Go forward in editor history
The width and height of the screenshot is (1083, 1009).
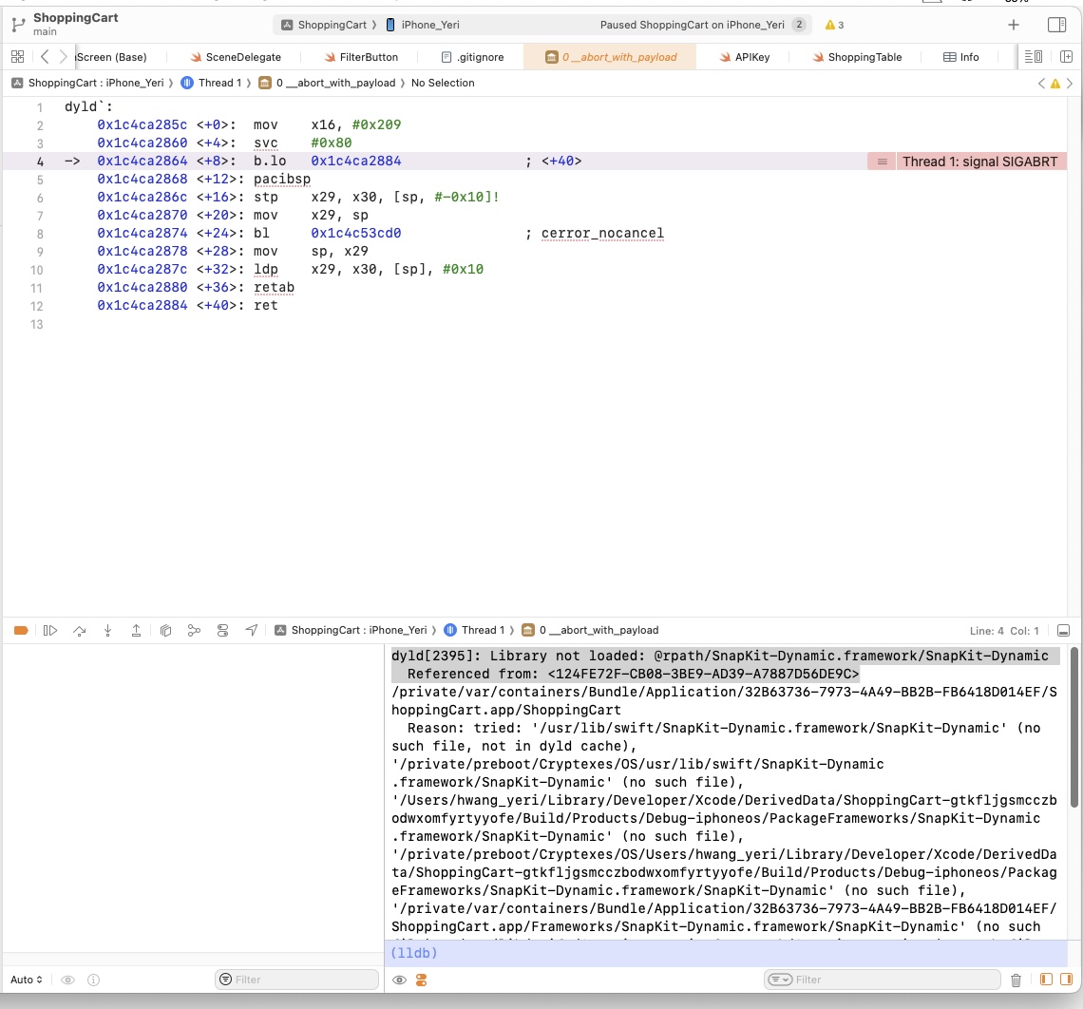point(63,57)
